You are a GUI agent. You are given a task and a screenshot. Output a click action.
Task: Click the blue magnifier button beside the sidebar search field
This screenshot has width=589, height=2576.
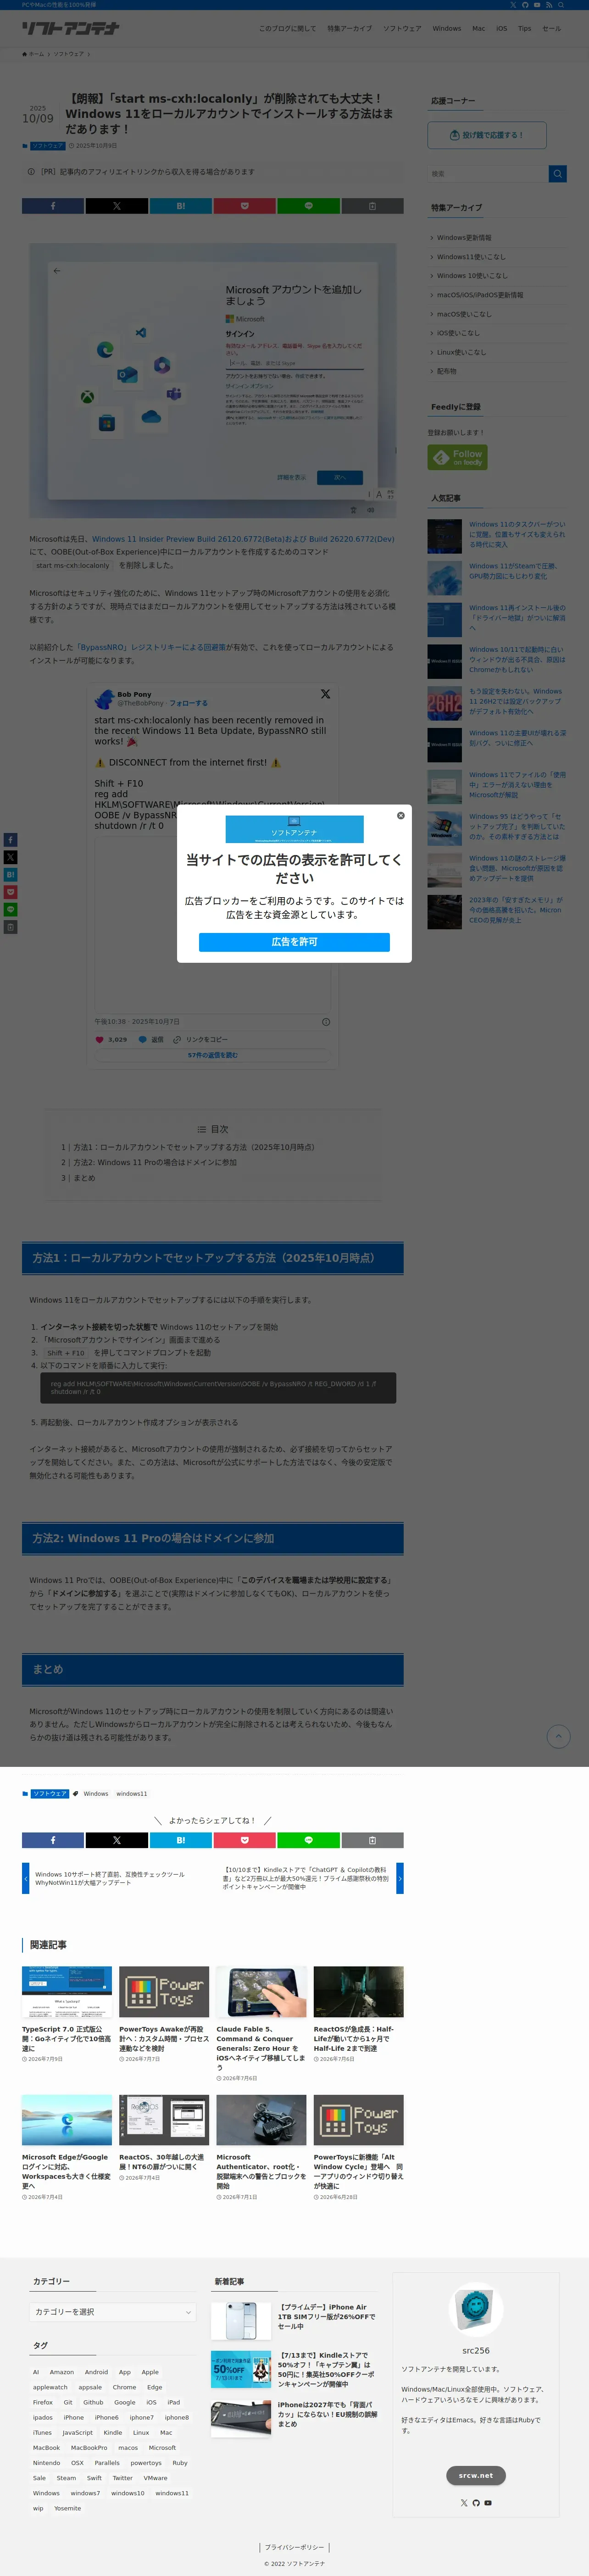558,174
